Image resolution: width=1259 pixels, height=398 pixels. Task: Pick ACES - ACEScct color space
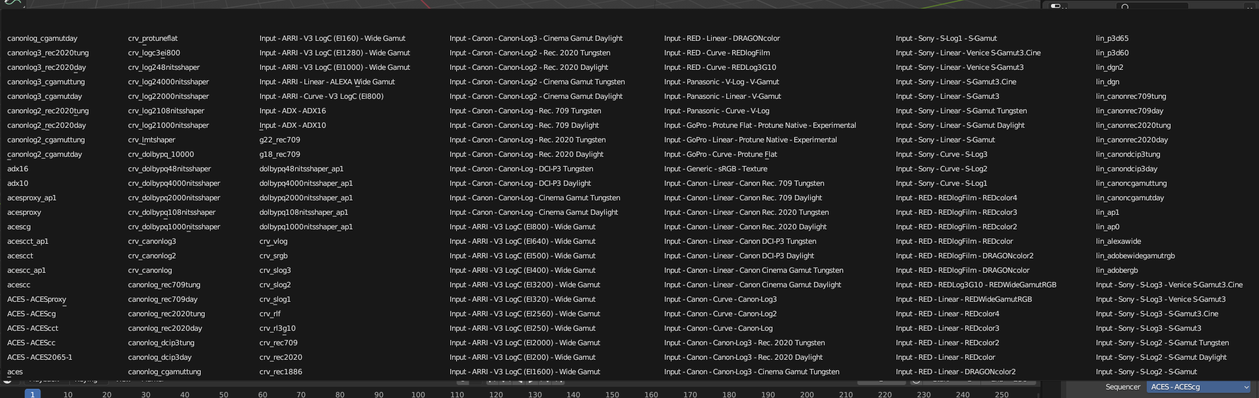click(x=33, y=328)
